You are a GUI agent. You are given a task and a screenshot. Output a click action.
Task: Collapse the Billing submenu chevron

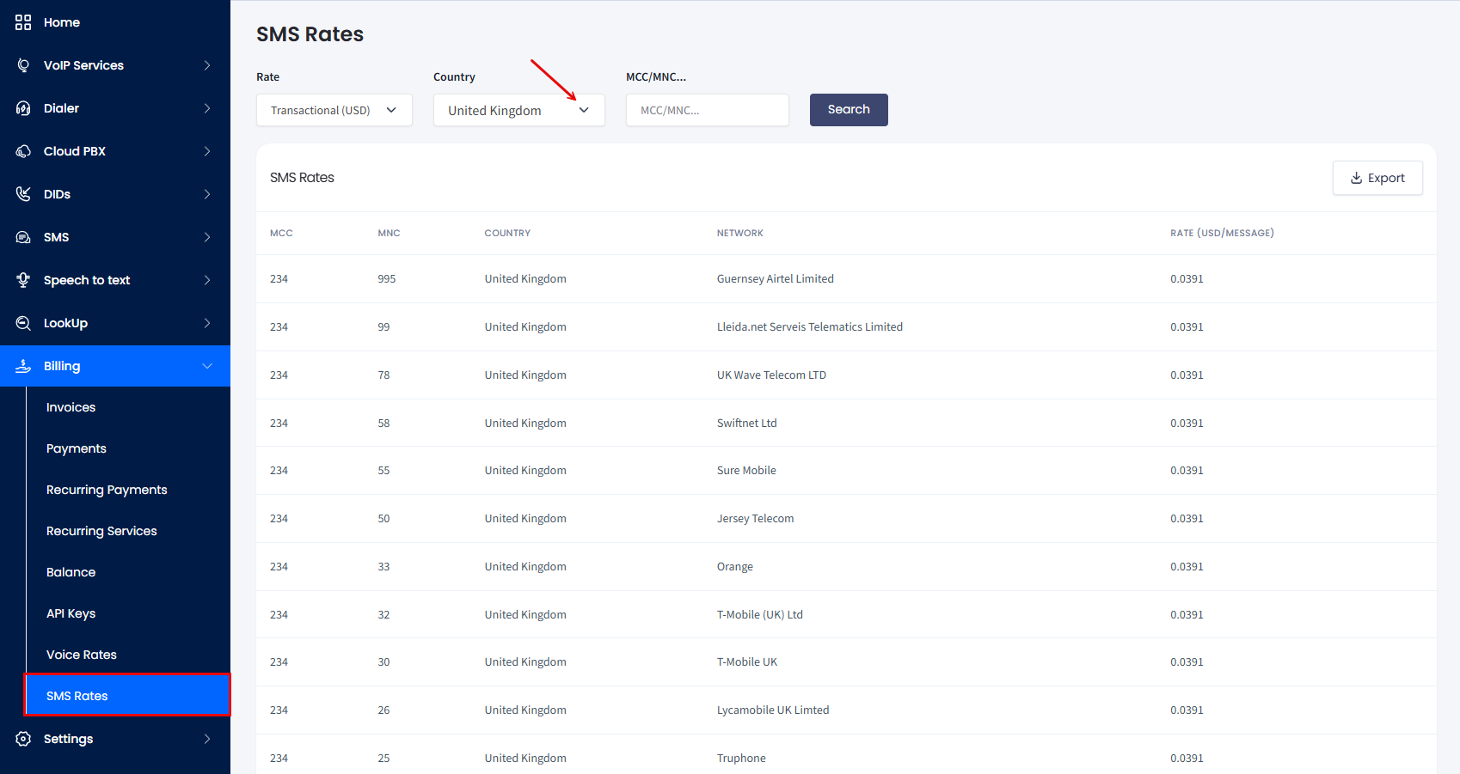coord(207,366)
